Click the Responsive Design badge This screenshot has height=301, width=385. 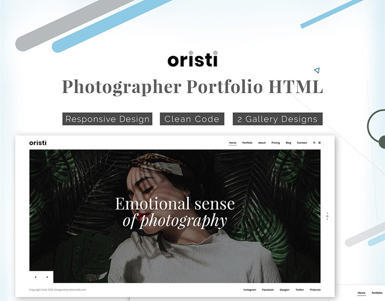(107, 119)
